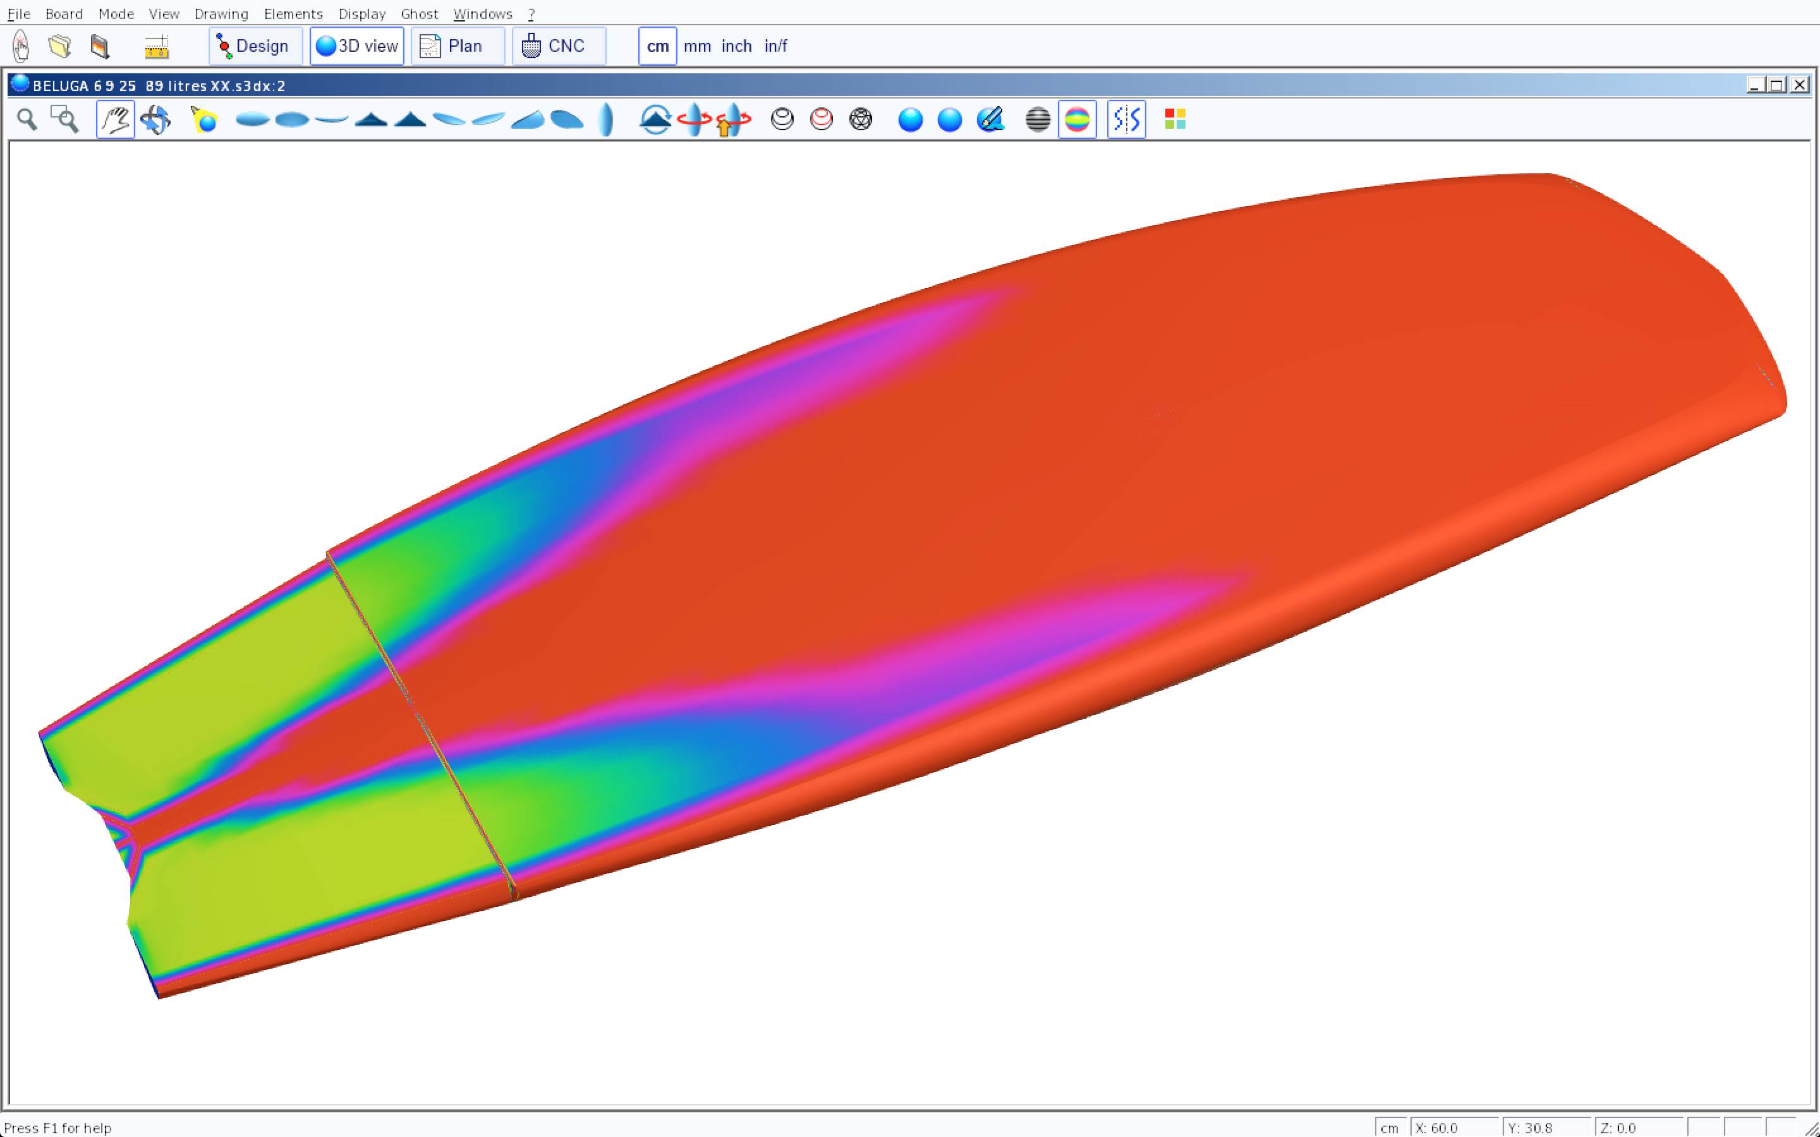1820x1137 pixels.
Task: Click the zoom magnifier tool
Action: 27,119
